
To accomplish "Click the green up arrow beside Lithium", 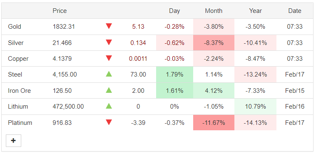I will pos(109,106).
